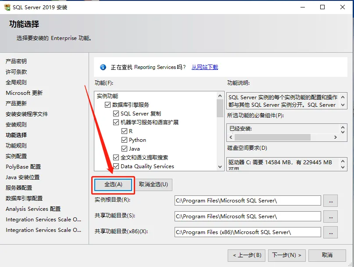
Task: Select Analysis Services 配置 step in sidebar
Action: [x=33, y=209]
